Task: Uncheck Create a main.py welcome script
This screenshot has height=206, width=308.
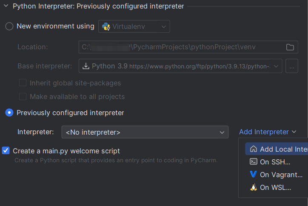Action: click(x=6, y=151)
